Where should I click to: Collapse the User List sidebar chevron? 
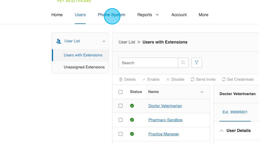coord(104,41)
